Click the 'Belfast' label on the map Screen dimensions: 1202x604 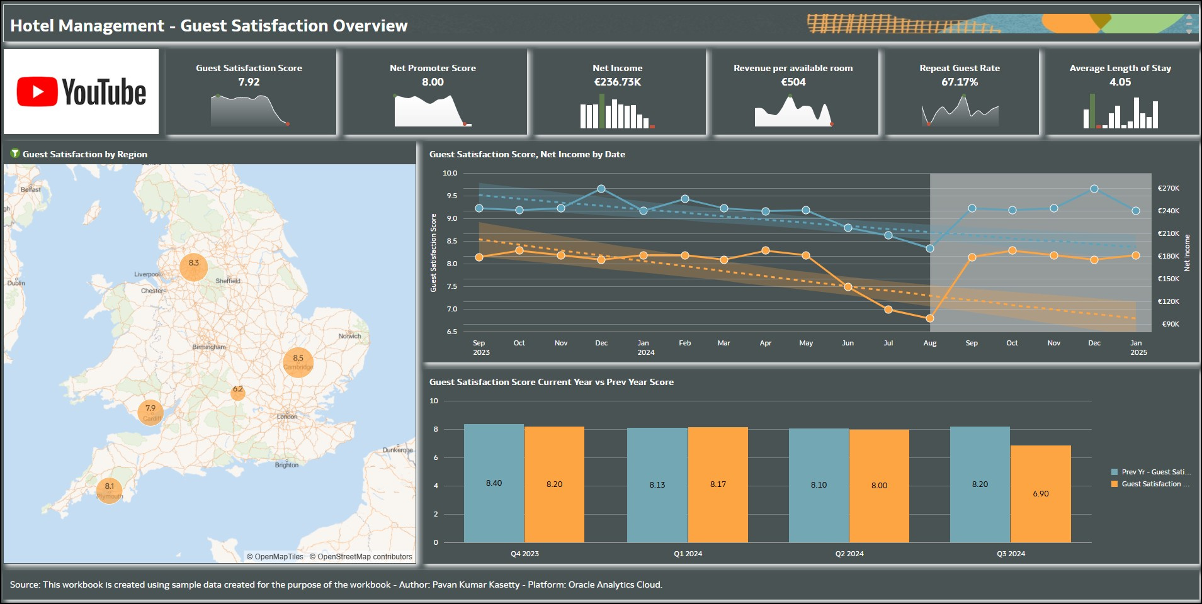(30, 189)
